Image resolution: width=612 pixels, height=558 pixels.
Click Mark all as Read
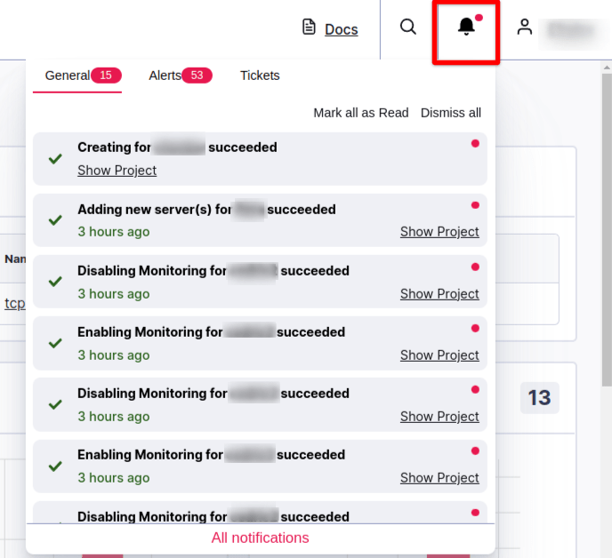(x=360, y=113)
